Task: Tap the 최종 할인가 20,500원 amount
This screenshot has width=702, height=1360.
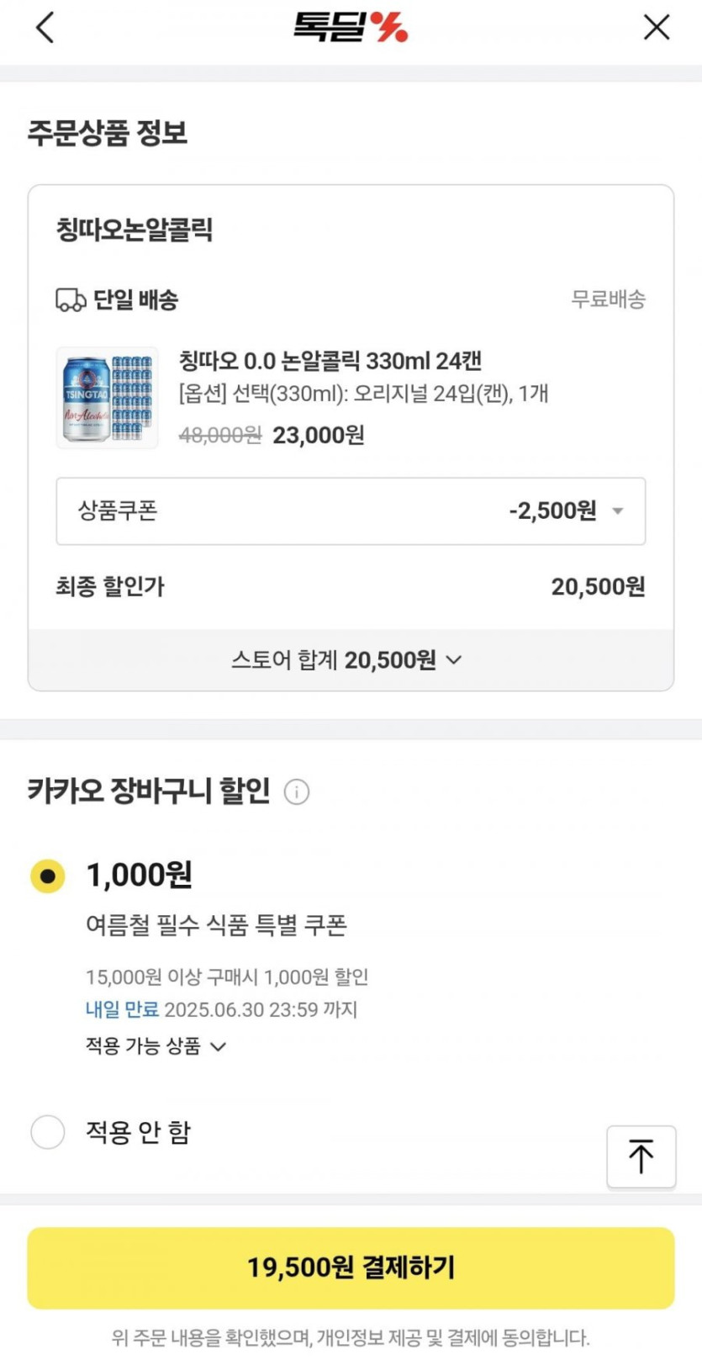Action: [598, 587]
